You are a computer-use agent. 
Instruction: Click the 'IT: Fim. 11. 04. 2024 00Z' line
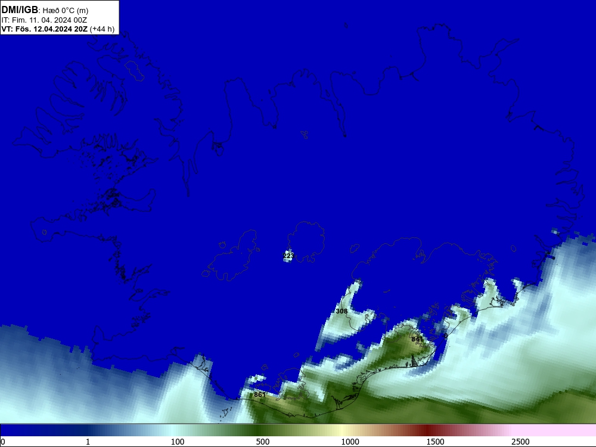tap(44, 20)
